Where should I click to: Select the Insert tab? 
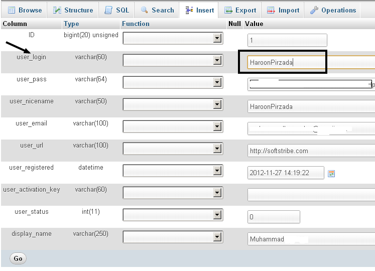click(199, 10)
